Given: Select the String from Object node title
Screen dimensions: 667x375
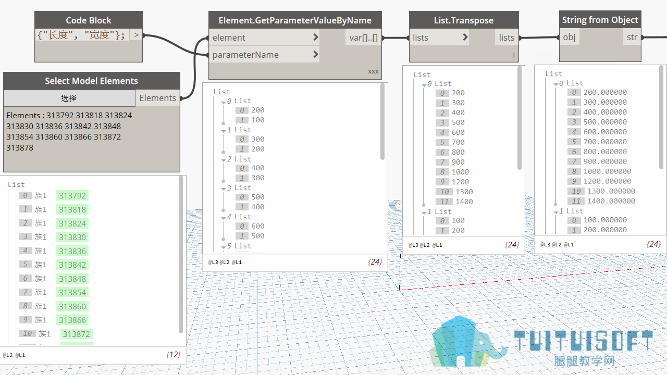Looking at the screenshot, I should click(x=600, y=20).
